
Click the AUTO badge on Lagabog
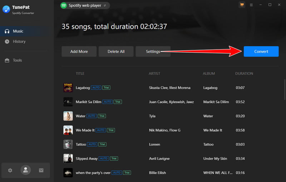click(x=96, y=88)
